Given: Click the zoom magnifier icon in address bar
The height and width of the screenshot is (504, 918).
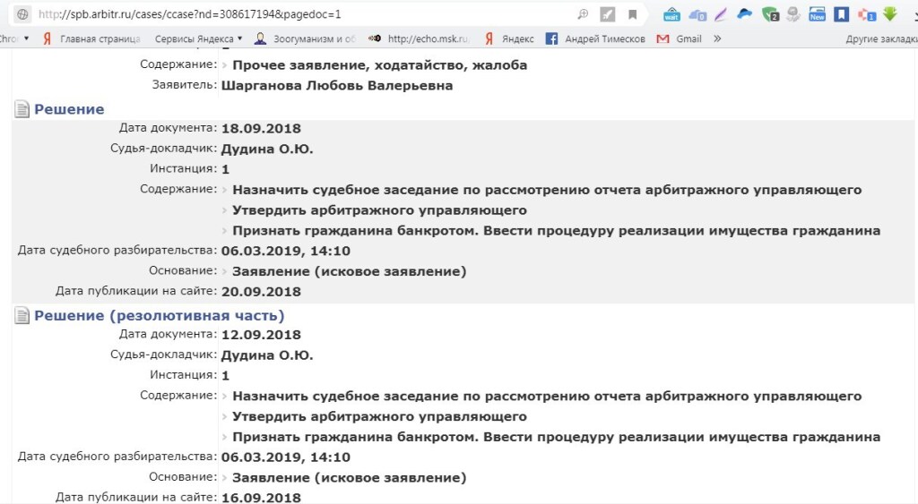Looking at the screenshot, I should [583, 14].
